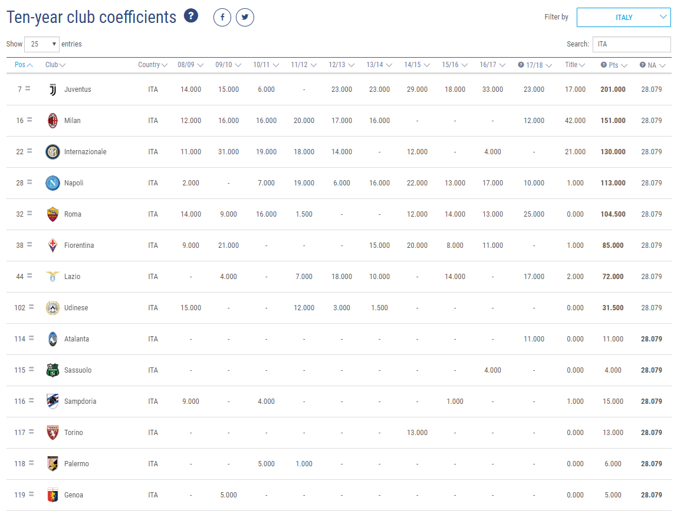Click the Lazio eagle crest

point(53,276)
